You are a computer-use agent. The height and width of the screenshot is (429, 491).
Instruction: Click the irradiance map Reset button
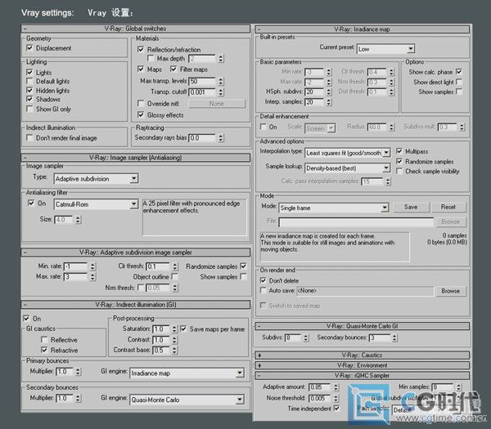[448, 207]
